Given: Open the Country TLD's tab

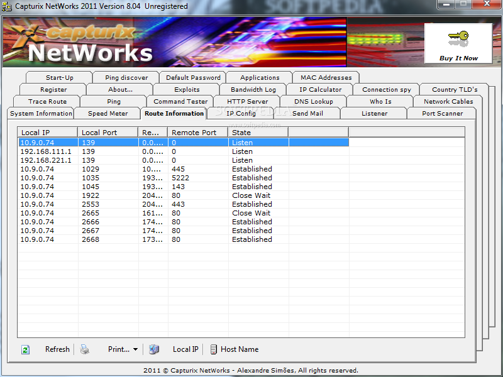Looking at the screenshot, I should point(455,89).
